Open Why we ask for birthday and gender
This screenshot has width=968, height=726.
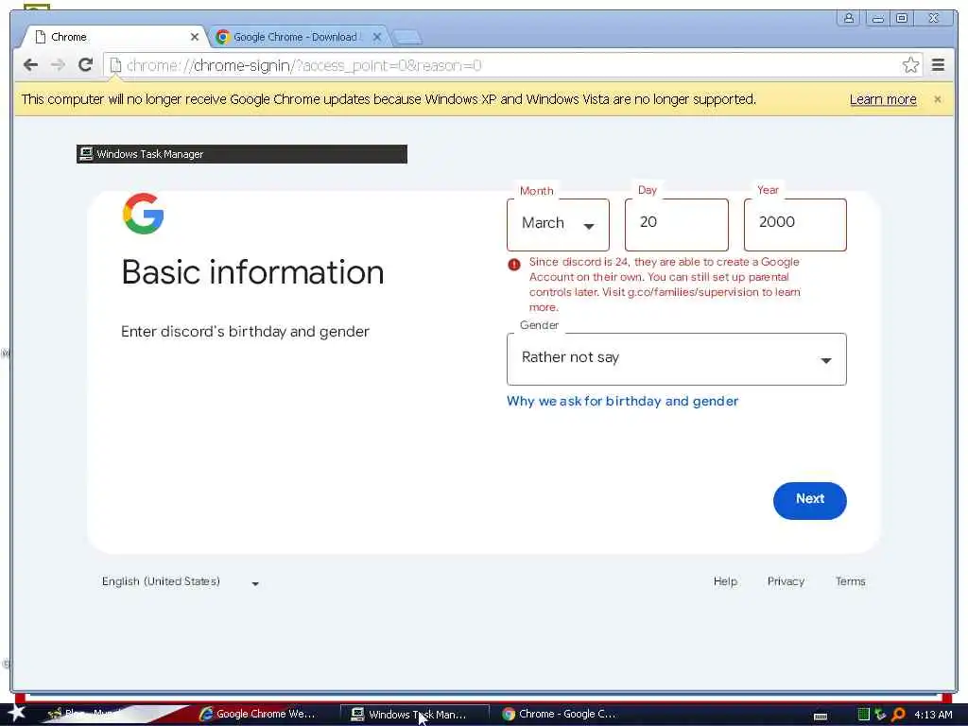pyautogui.click(x=622, y=401)
